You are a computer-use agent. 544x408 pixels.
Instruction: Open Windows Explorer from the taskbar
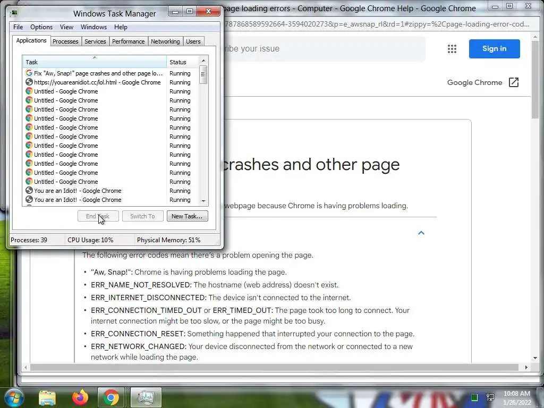(x=47, y=397)
